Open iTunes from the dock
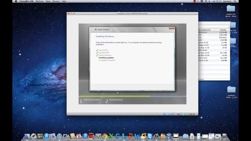Image resolution: width=251 pixels, height=141 pixels. click(85, 136)
